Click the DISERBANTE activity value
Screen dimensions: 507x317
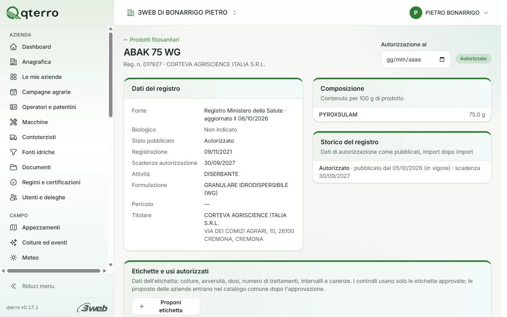click(x=221, y=174)
